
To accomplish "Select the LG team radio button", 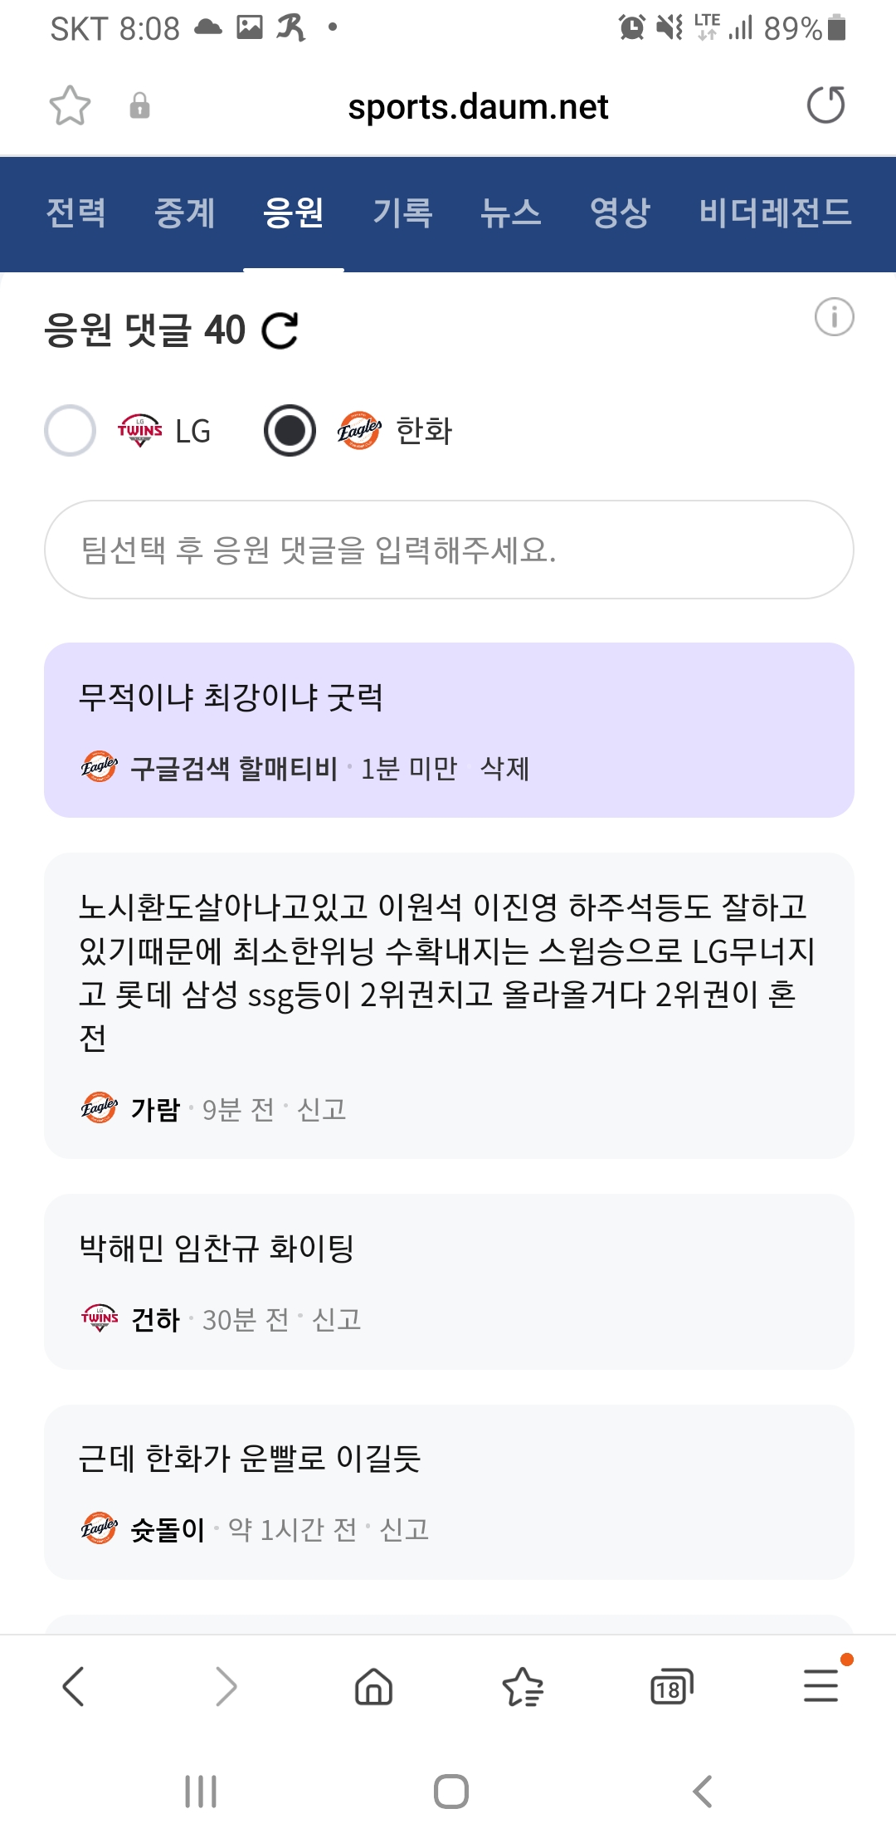I will [71, 431].
